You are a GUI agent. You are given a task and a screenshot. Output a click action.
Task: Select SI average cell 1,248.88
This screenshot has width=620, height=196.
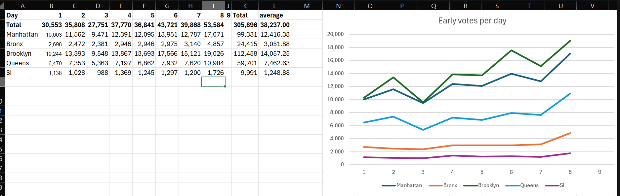click(x=274, y=73)
